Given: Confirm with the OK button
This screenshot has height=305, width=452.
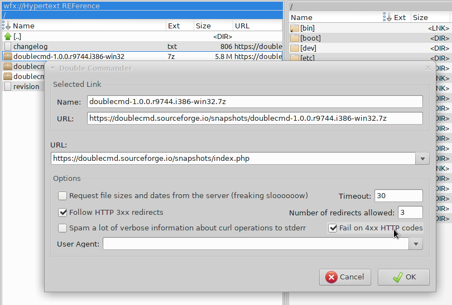Looking at the screenshot, I should coord(403,277).
